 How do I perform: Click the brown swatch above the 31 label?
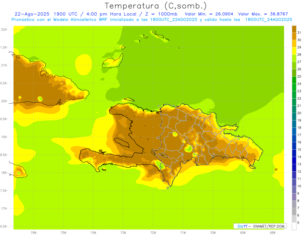[294, 29]
